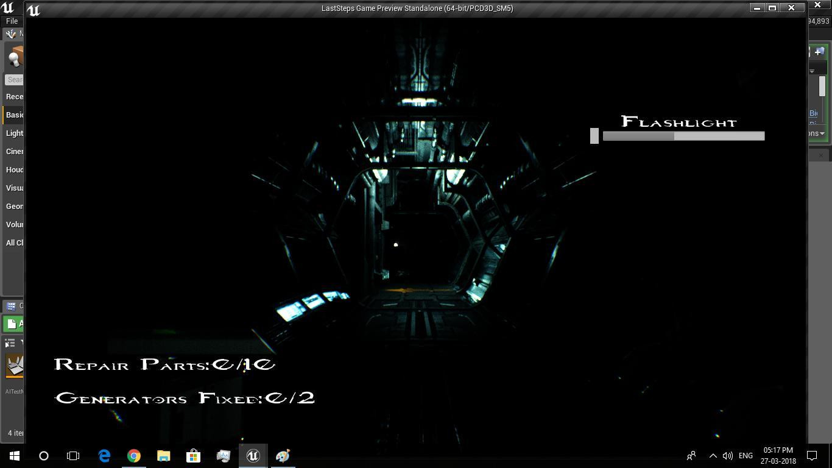Screen dimensions: 832x468
Task: Open the Windows Start menu
Action: (15, 456)
